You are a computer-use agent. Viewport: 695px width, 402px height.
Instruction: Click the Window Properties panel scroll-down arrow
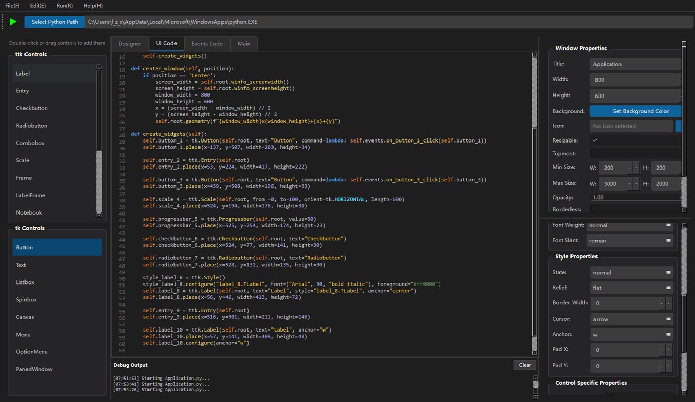click(684, 210)
